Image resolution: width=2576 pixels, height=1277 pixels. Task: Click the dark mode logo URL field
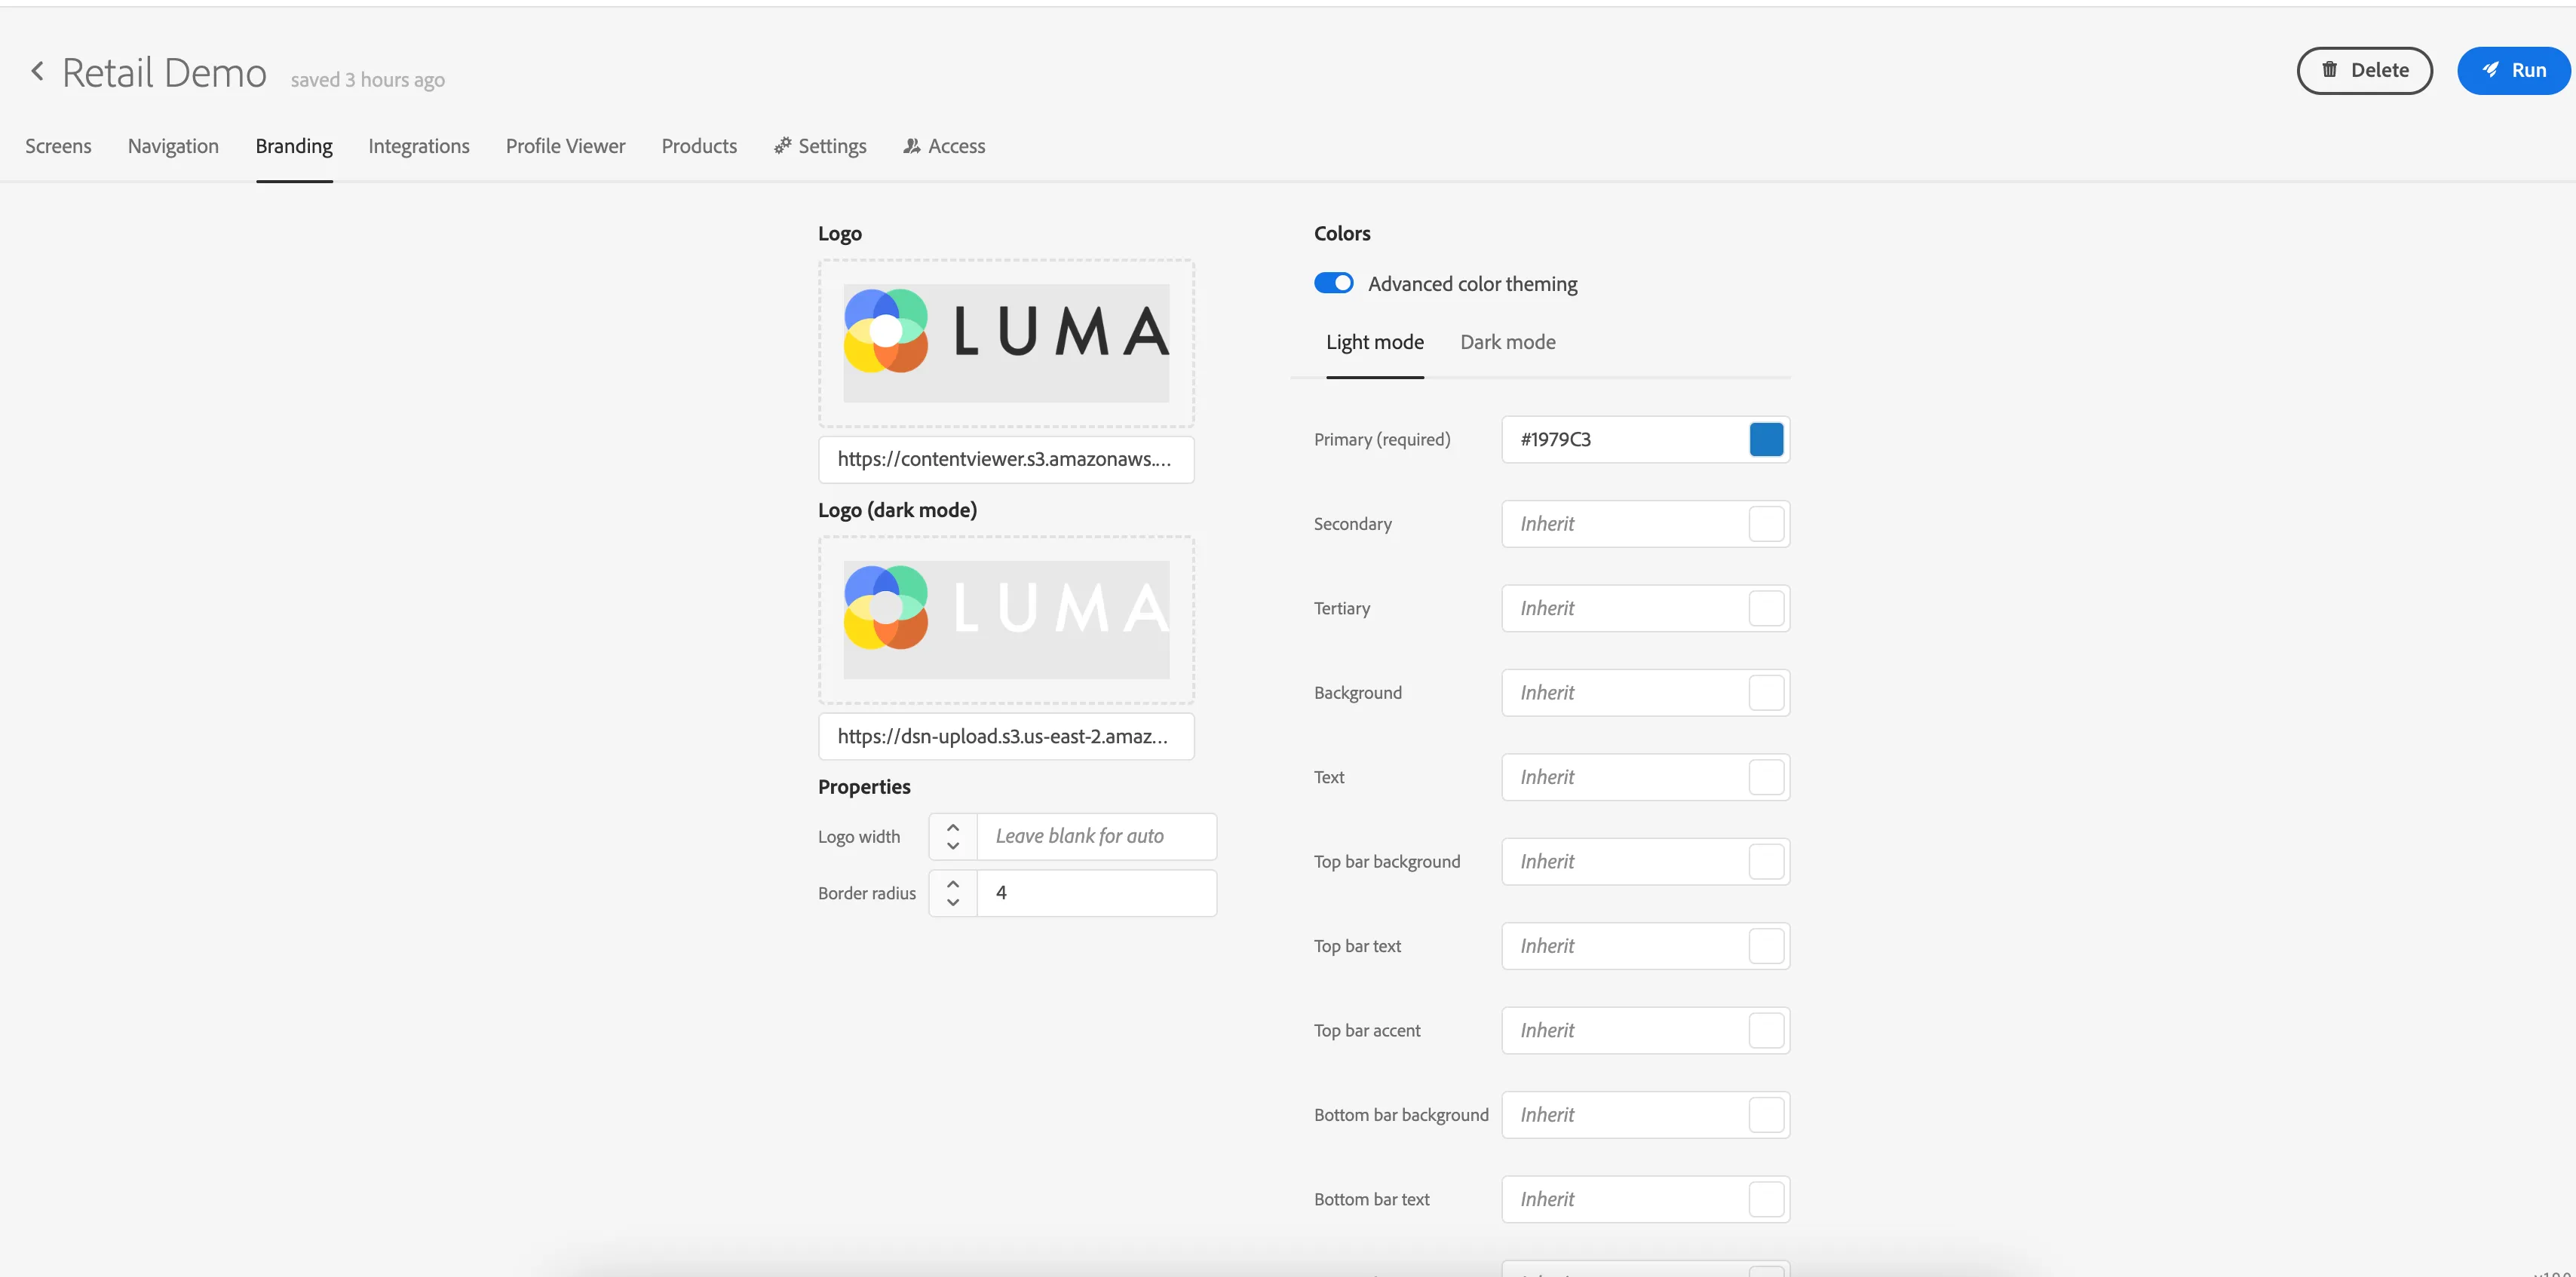[x=1006, y=736]
